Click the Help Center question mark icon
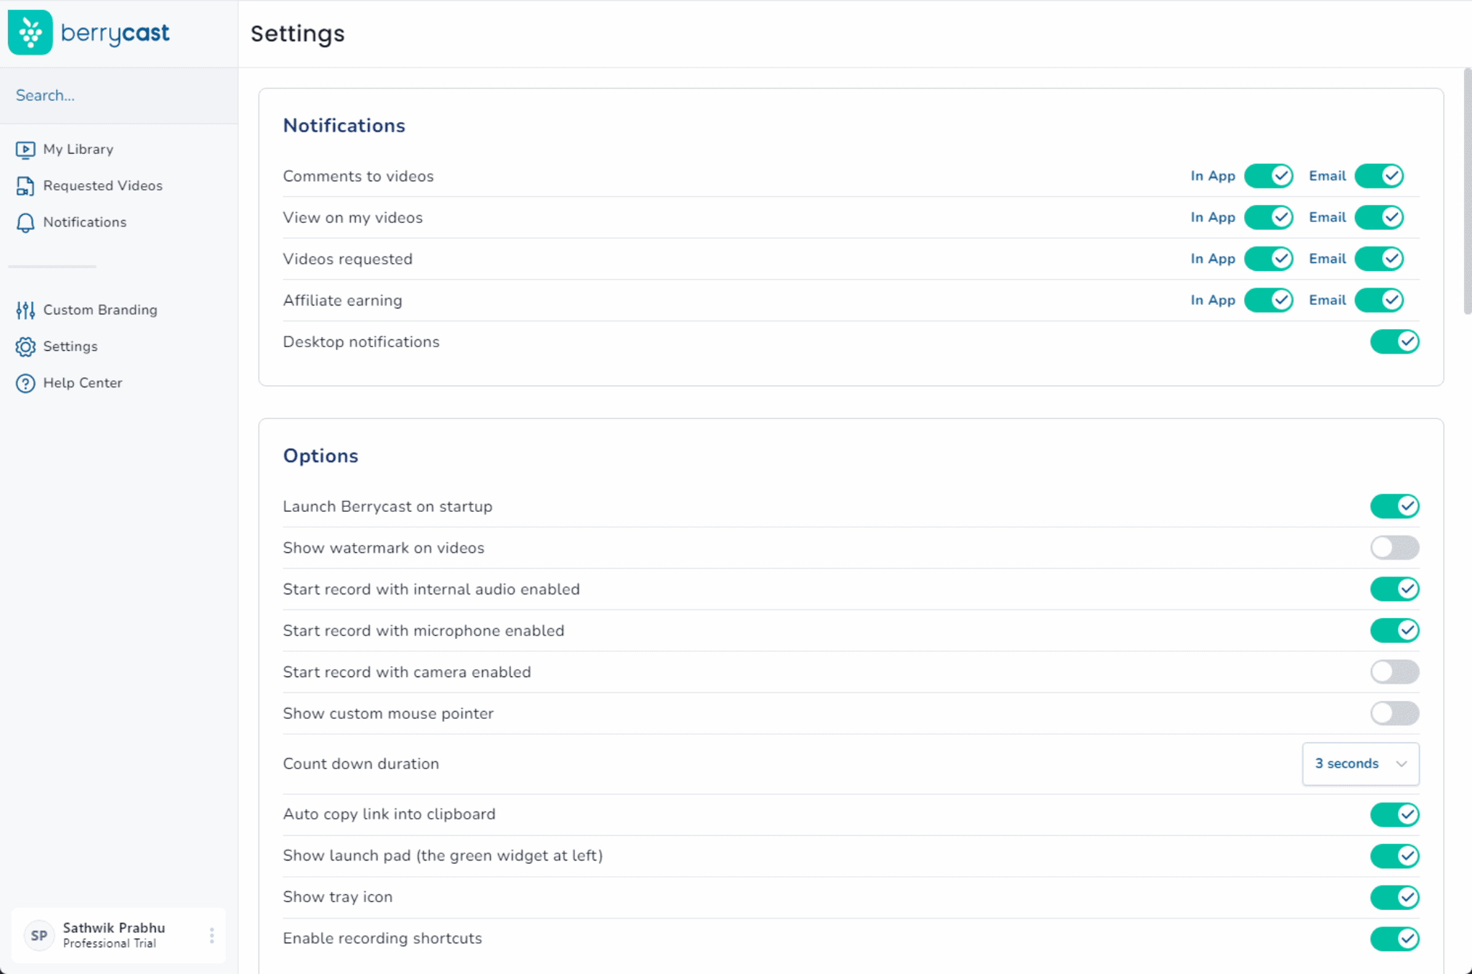 click(25, 383)
